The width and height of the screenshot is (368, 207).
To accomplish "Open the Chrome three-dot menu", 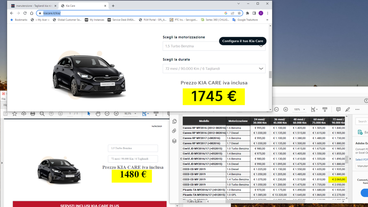I will click(268, 13).
